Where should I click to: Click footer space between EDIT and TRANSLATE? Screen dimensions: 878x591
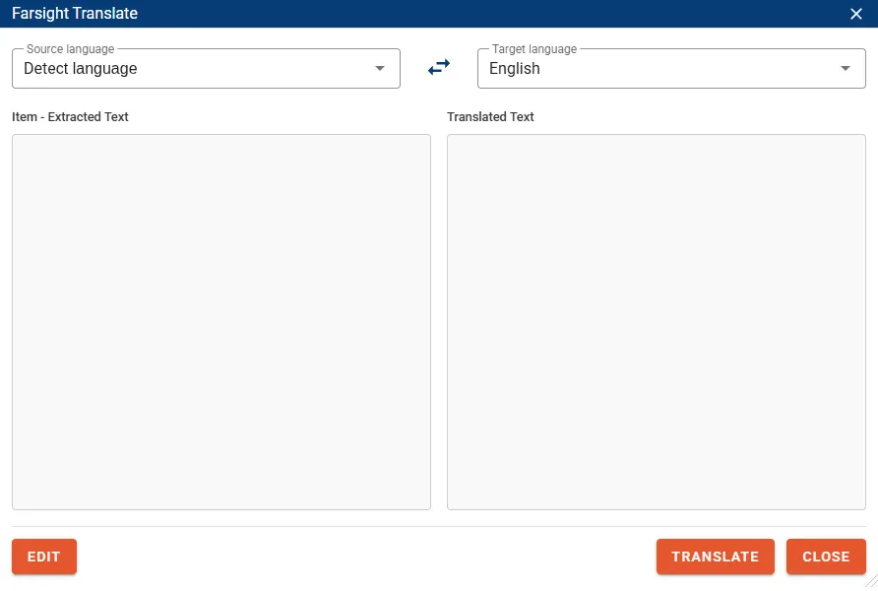coord(364,557)
